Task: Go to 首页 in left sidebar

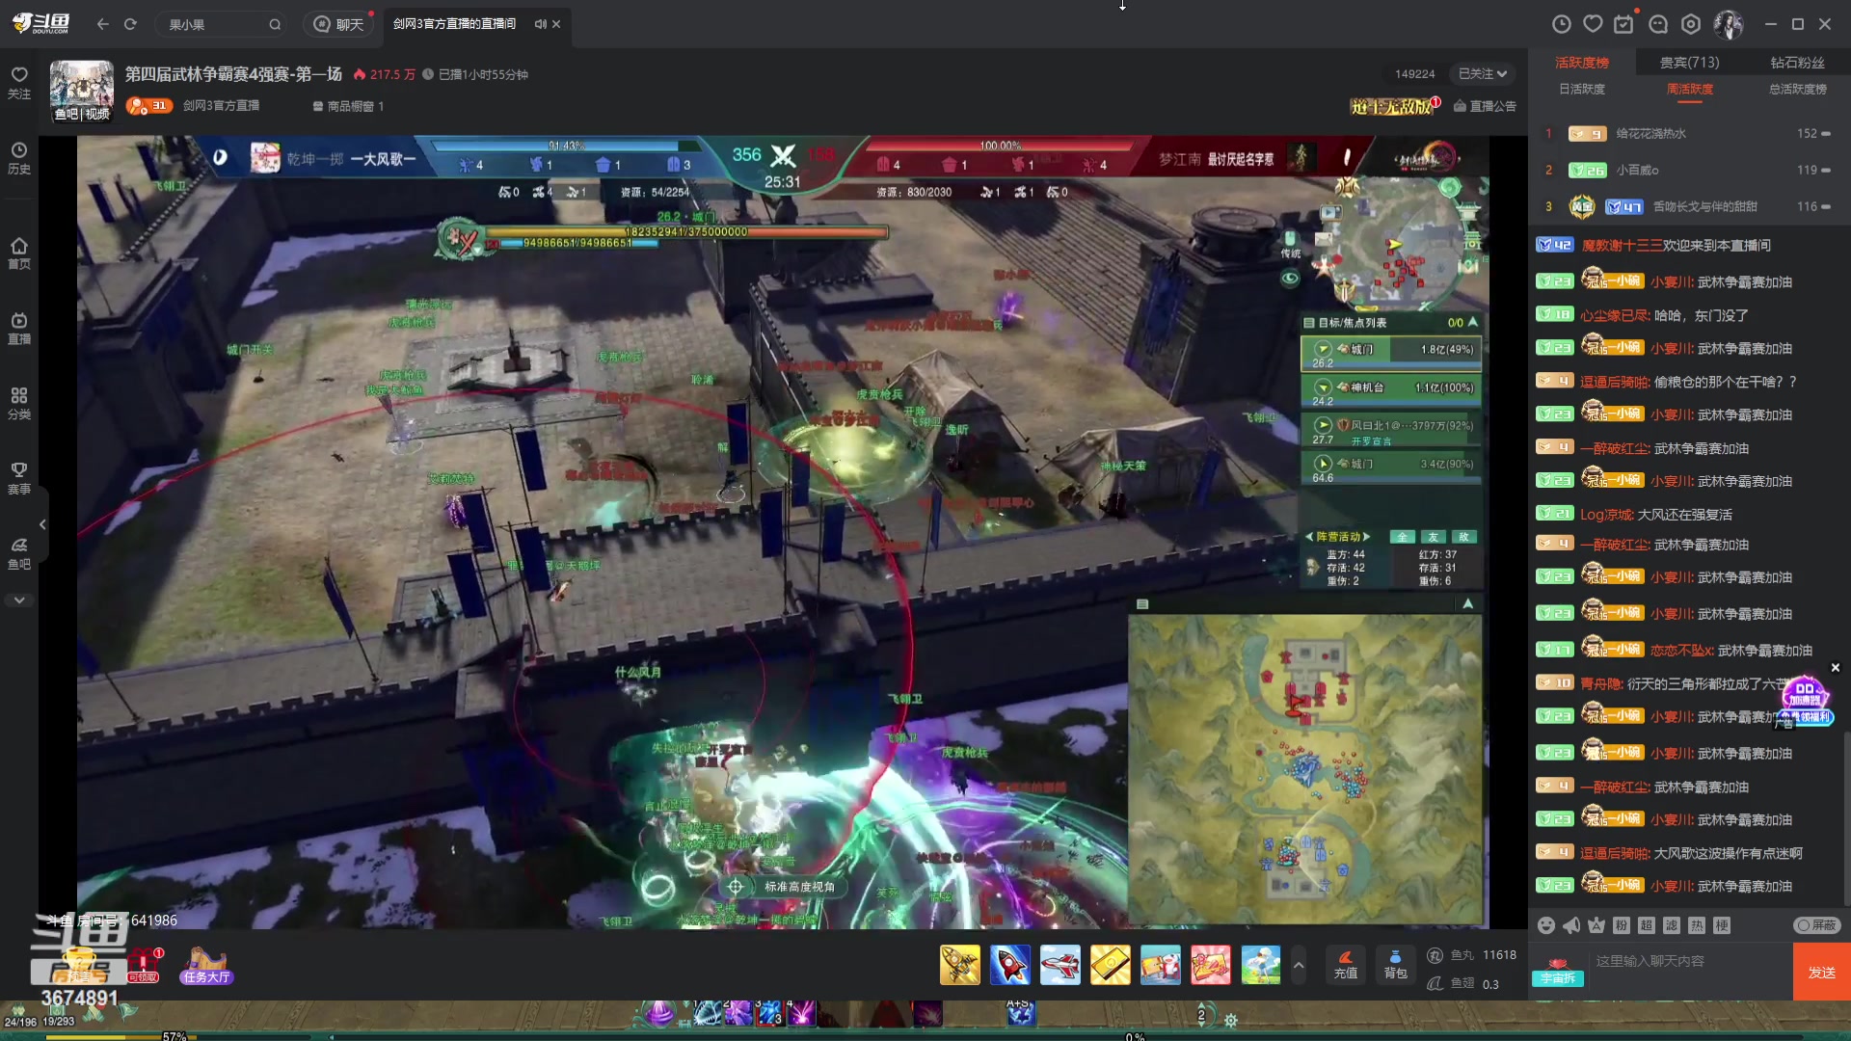Action: pos(19,254)
